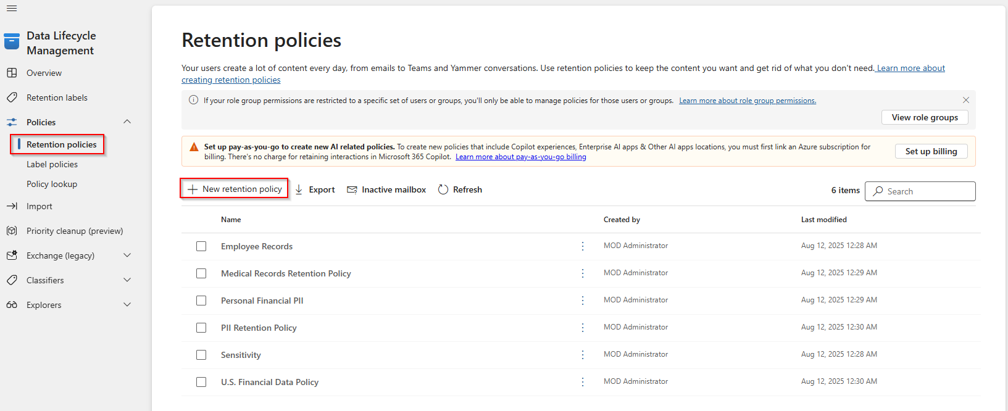The width and height of the screenshot is (1008, 411).
Task: Dismiss the role group permissions banner
Action: pyautogui.click(x=966, y=100)
